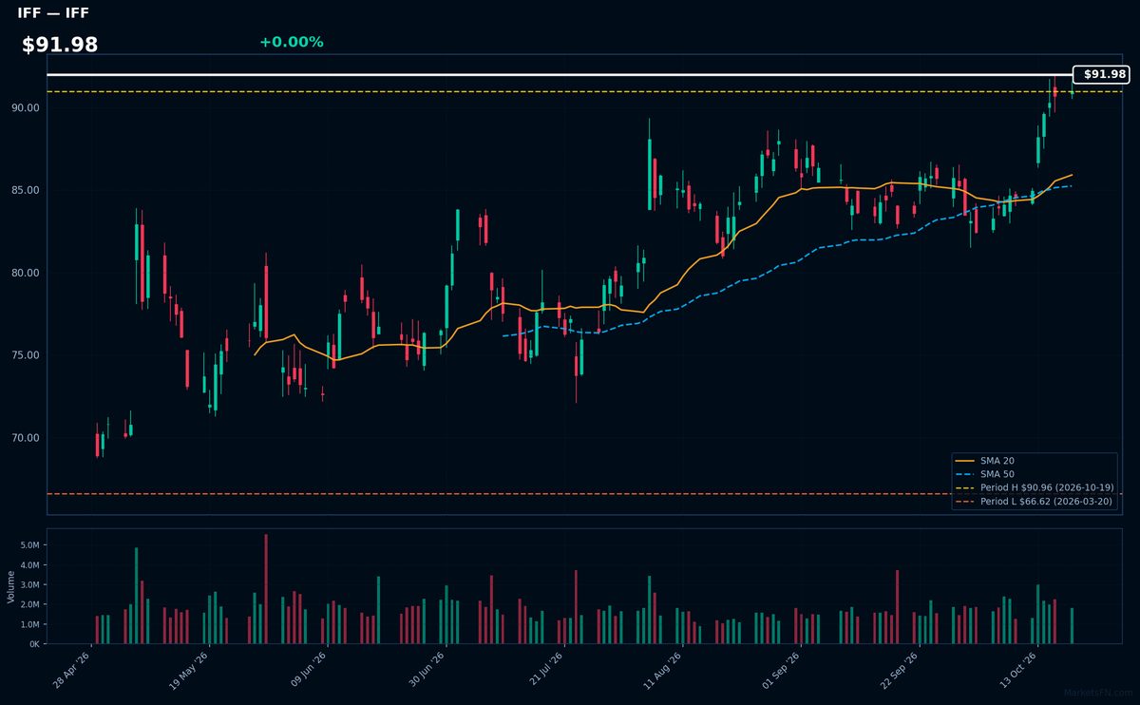Click the 85.00 price axis label
This screenshot has height=705, width=1140.
pyautogui.click(x=26, y=191)
